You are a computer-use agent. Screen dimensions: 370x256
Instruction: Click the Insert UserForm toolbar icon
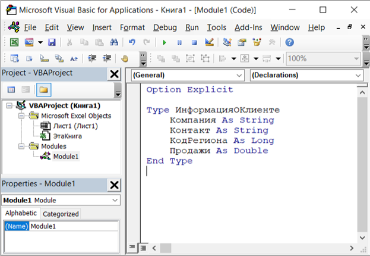(29, 43)
